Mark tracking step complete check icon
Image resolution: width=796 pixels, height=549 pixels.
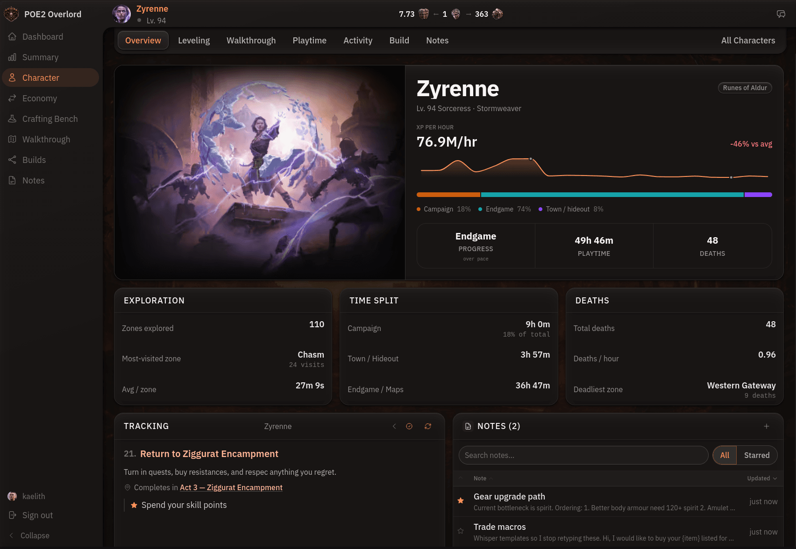[409, 426]
